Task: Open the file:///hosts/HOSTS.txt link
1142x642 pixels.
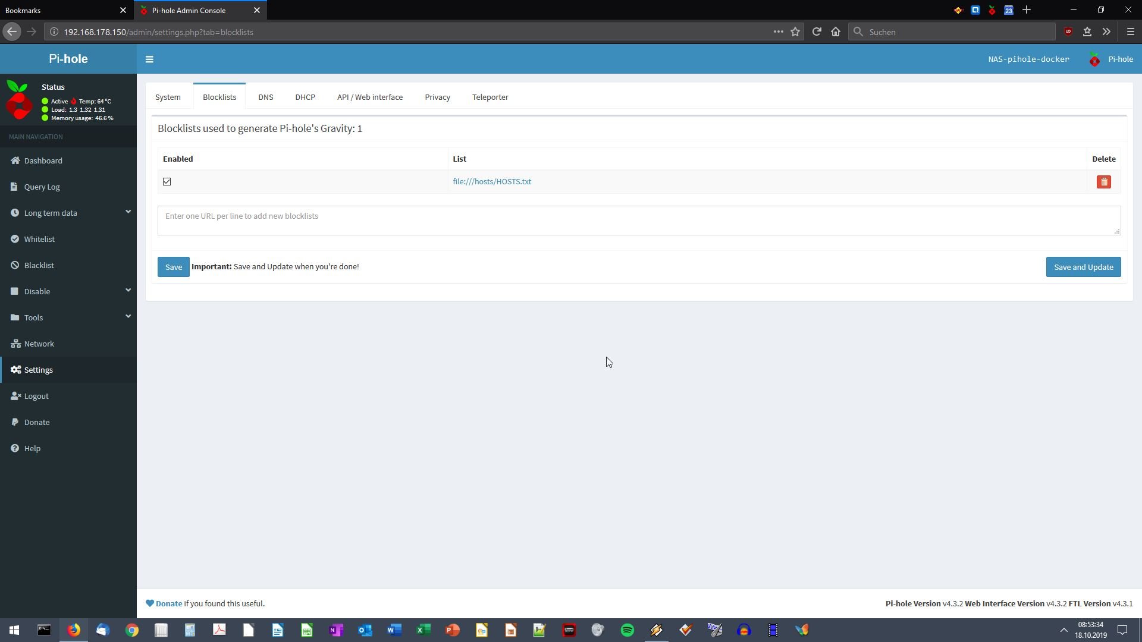Action: pos(492,182)
